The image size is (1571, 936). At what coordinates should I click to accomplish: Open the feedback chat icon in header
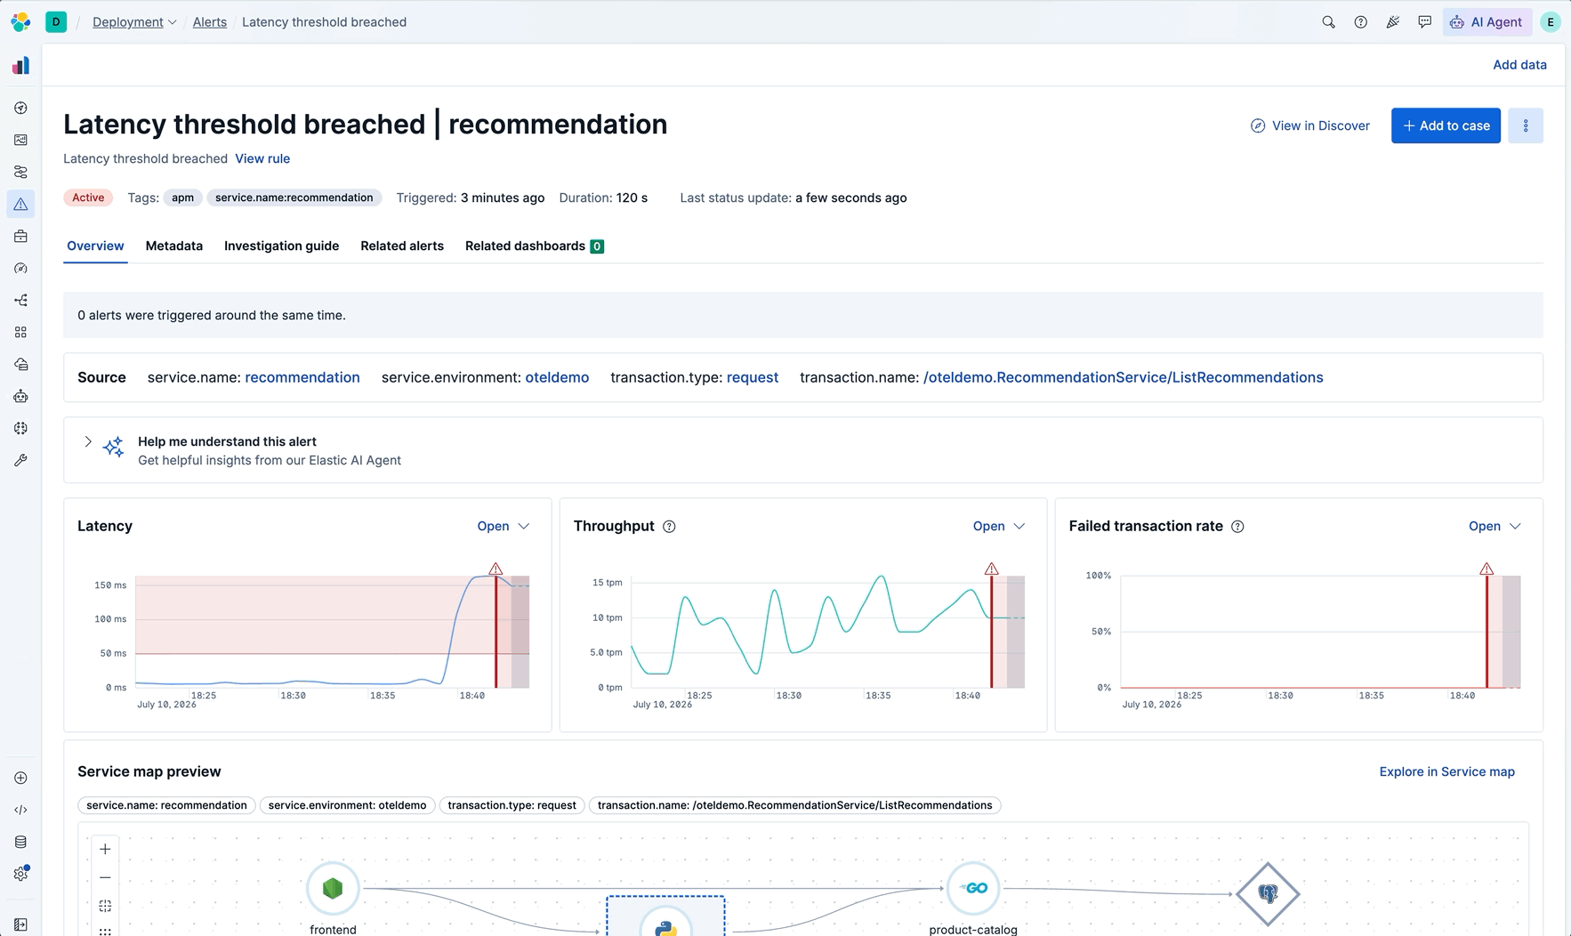tap(1424, 22)
